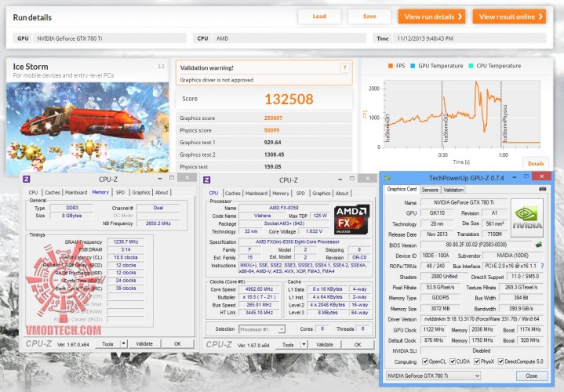
Task: Click the GPU-Z Name field NVIDIA GeForce GTX 780 Ti
Action: click(464, 202)
